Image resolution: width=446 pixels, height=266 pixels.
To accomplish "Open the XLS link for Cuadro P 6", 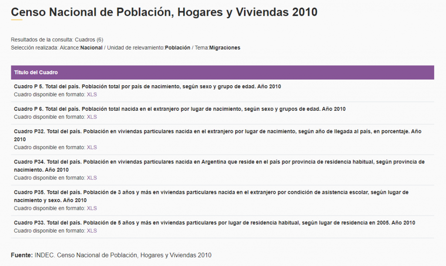I will pos(91,117).
